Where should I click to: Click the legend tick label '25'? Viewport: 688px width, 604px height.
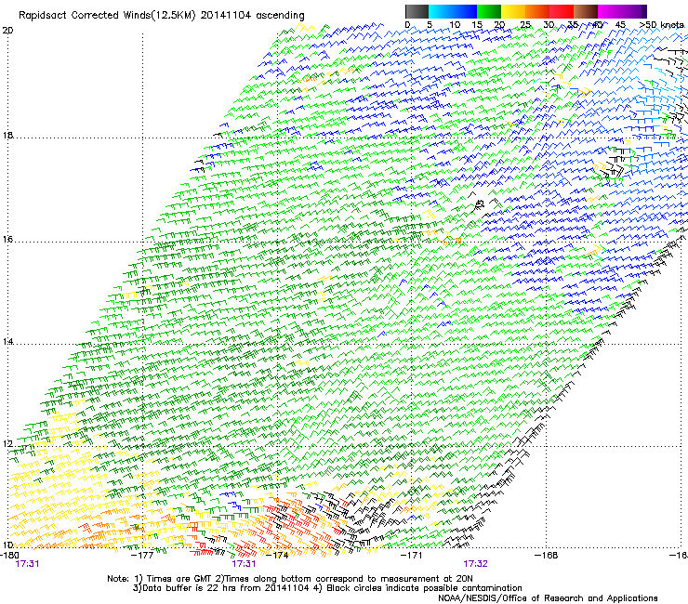coord(525,24)
